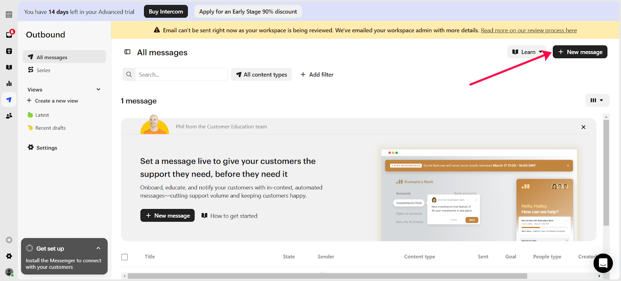Click the top-right New message button
621x281 pixels.
pos(580,52)
